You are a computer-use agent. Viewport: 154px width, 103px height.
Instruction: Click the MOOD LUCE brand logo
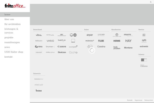(x=39, y=85)
